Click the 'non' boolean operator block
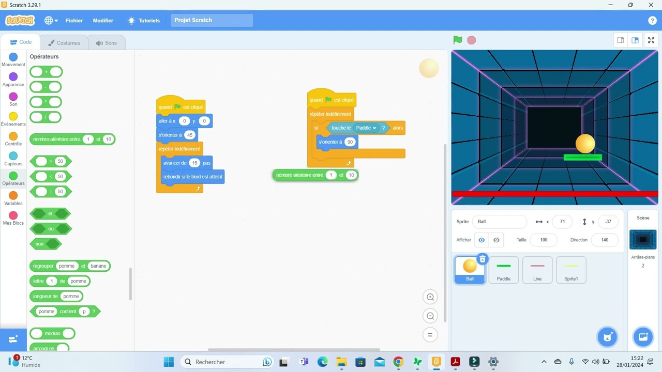The height and width of the screenshot is (372, 662). pos(46,244)
